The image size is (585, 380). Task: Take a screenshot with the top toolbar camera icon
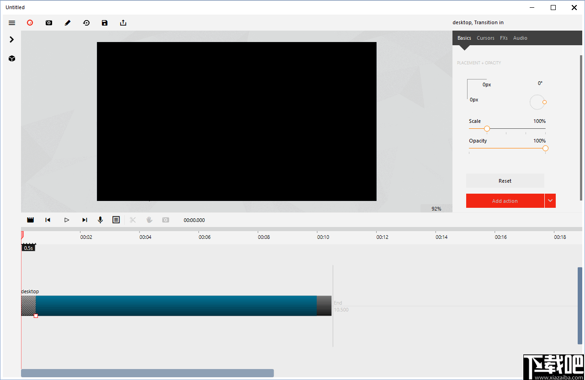pyautogui.click(x=49, y=23)
